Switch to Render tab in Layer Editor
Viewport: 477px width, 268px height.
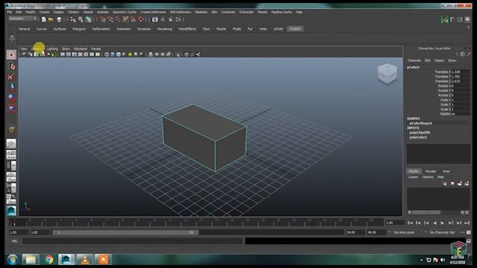click(431, 171)
